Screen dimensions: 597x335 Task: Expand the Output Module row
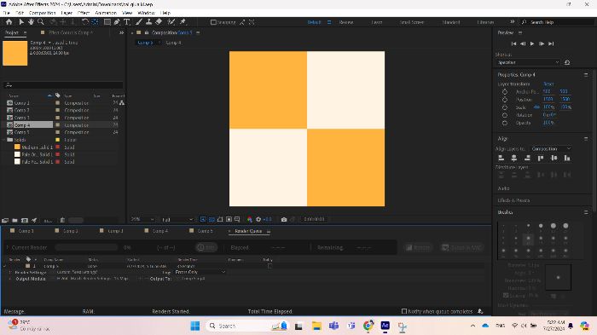coord(10,279)
